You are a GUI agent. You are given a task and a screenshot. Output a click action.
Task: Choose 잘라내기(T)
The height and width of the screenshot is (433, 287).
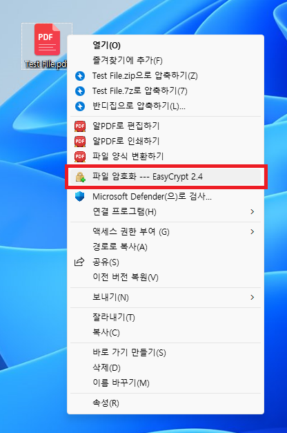pos(166,318)
